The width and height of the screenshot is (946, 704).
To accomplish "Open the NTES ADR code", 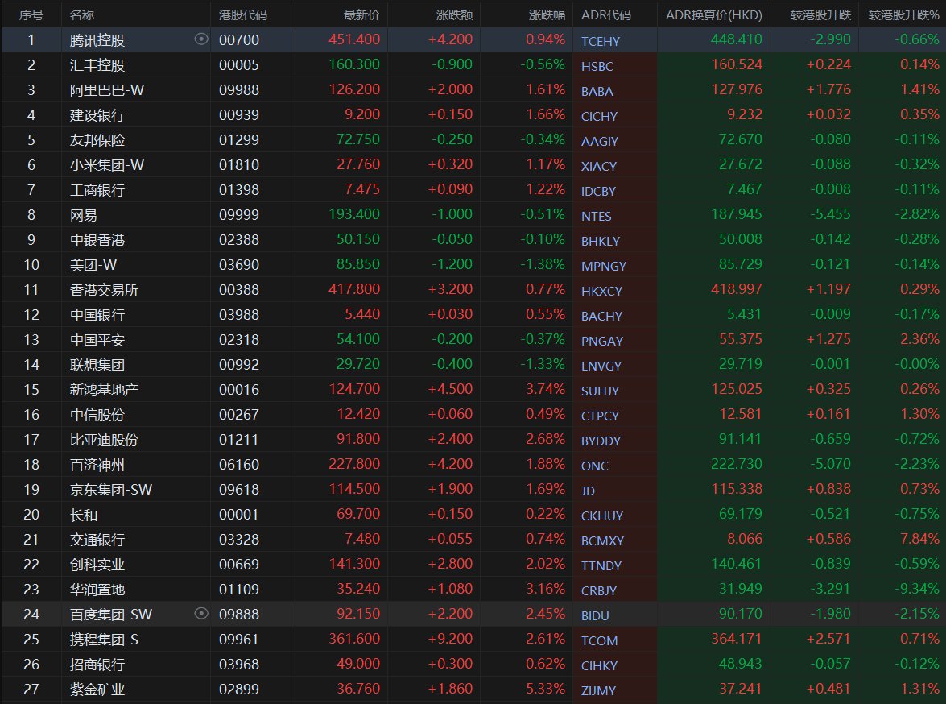I will tap(596, 216).
